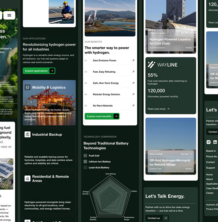Open Off-Grid Hydrogen Microgrid for Remote Village card
Screen dimensions: 218x222
(171, 161)
